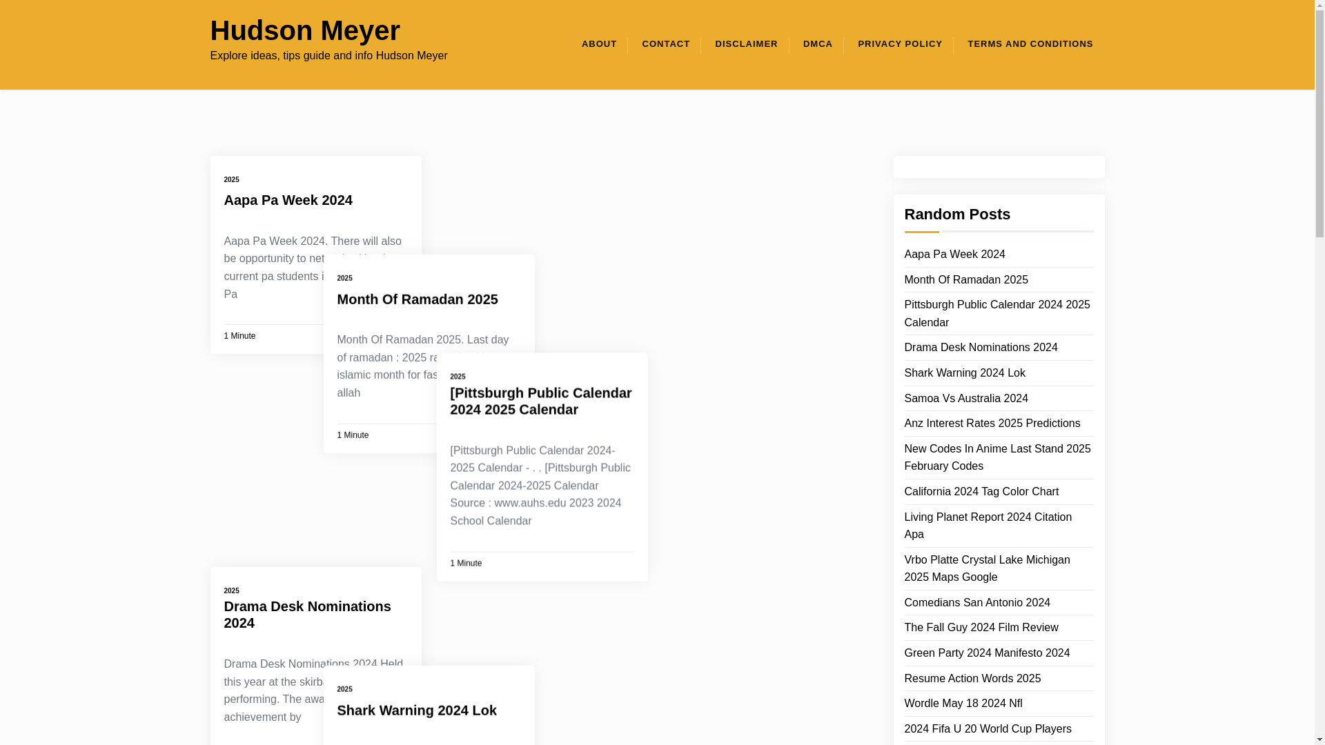
Task: Click the Random Posts heading
Action: coord(956,215)
